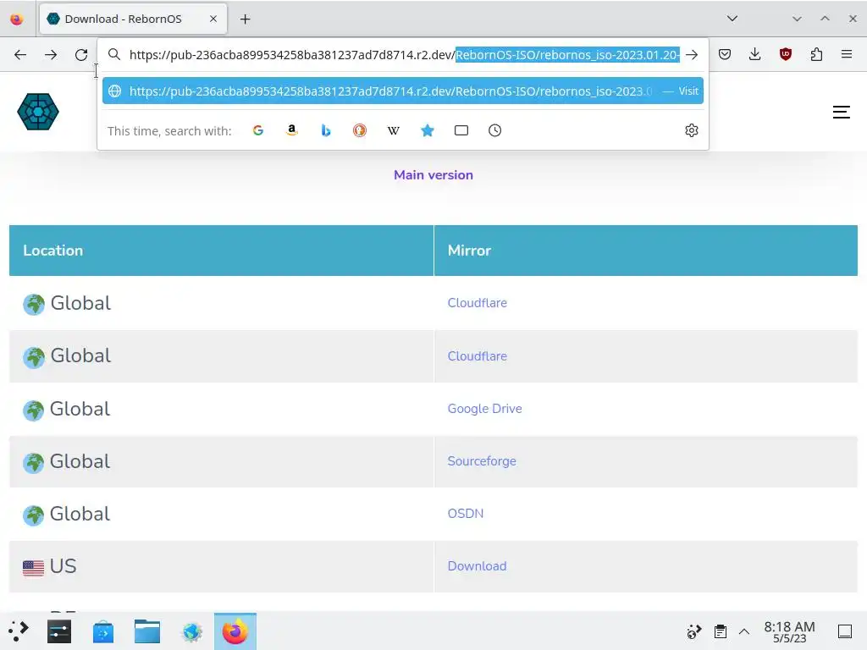Search this time with Wikipedia
The height and width of the screenshot is (650, 867).
click(x=393, y=130)
